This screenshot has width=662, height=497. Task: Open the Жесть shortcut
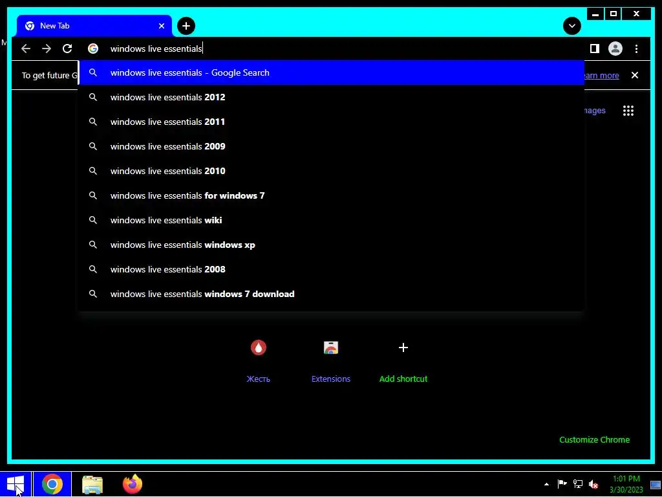[x=259, y=360]
